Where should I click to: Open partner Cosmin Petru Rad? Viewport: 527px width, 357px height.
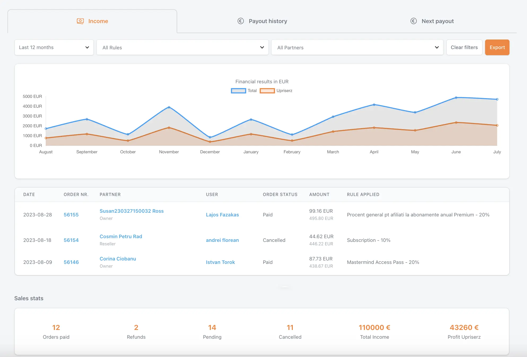pyautogui.click(x=121, y=236)
